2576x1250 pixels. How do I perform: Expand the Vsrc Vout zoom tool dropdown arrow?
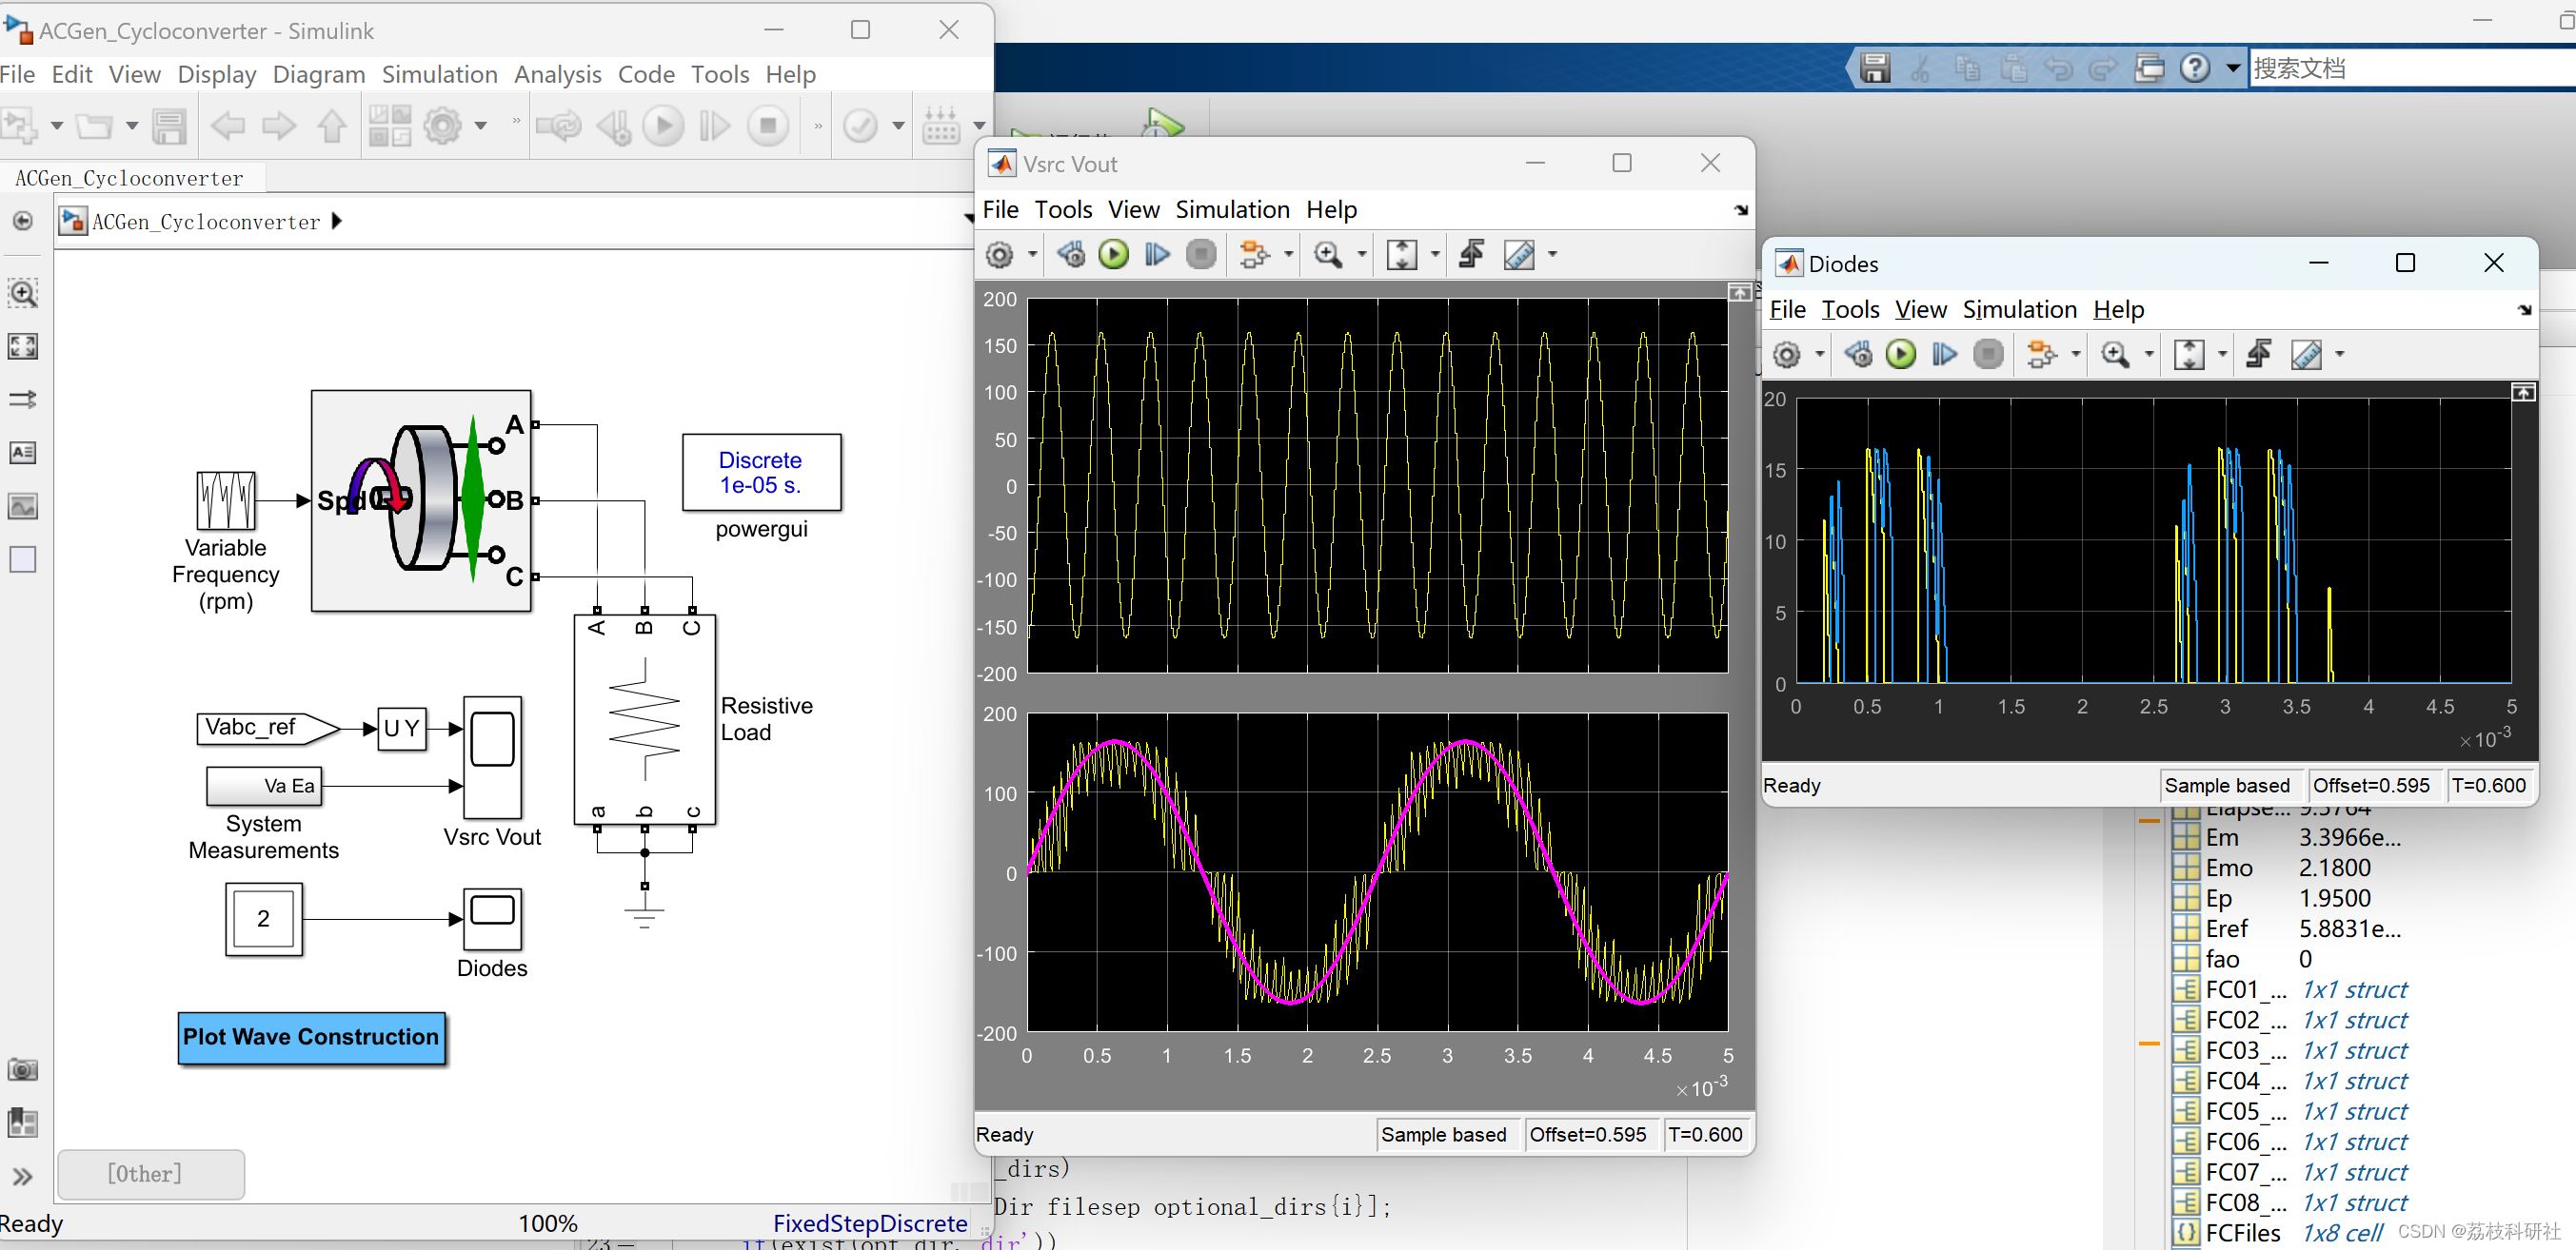pyautogui.click(x=1361, y=254)
